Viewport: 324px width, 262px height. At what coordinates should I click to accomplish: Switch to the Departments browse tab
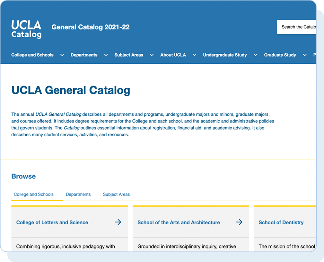(x=78, y=194)
